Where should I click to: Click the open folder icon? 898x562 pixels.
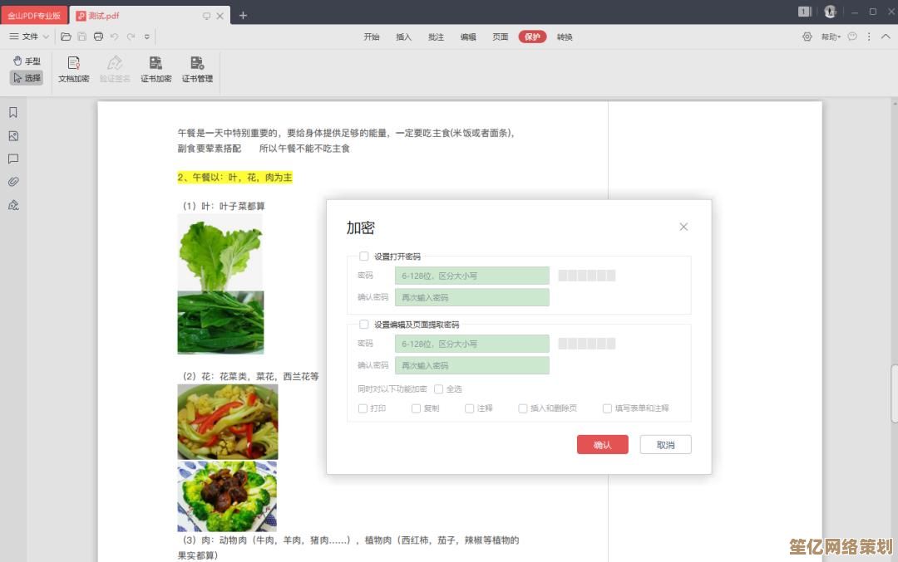[66, 37]
